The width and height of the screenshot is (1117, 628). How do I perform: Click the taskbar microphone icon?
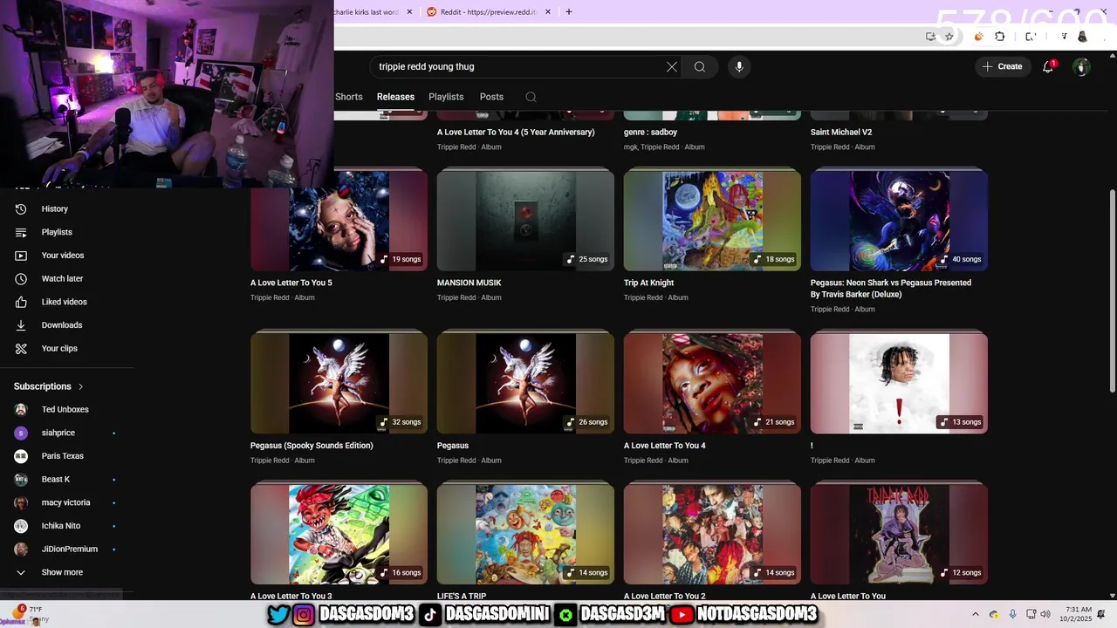tap(1012, 614)
